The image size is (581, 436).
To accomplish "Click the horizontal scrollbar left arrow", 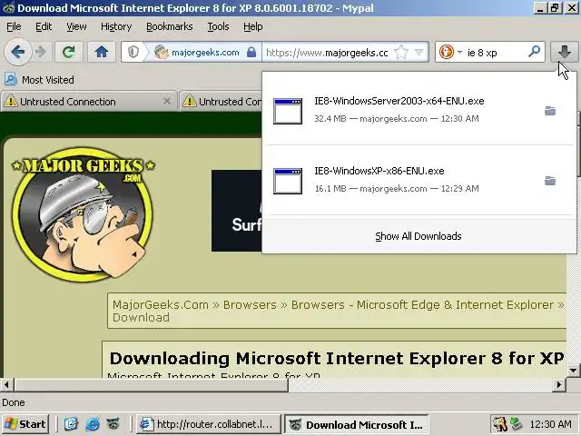I will [6, 384].
